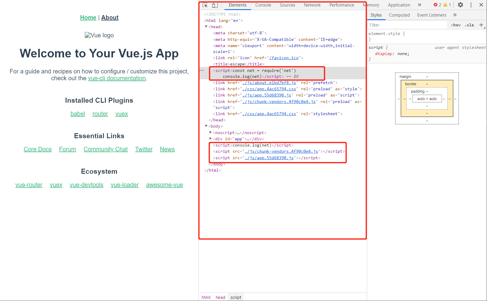
Task: Open the News link
Action: coord(167,149)
